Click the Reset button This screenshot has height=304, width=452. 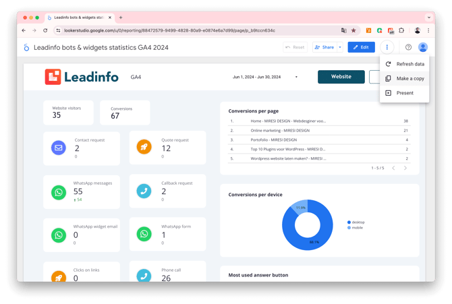click(x=295, y=47)
